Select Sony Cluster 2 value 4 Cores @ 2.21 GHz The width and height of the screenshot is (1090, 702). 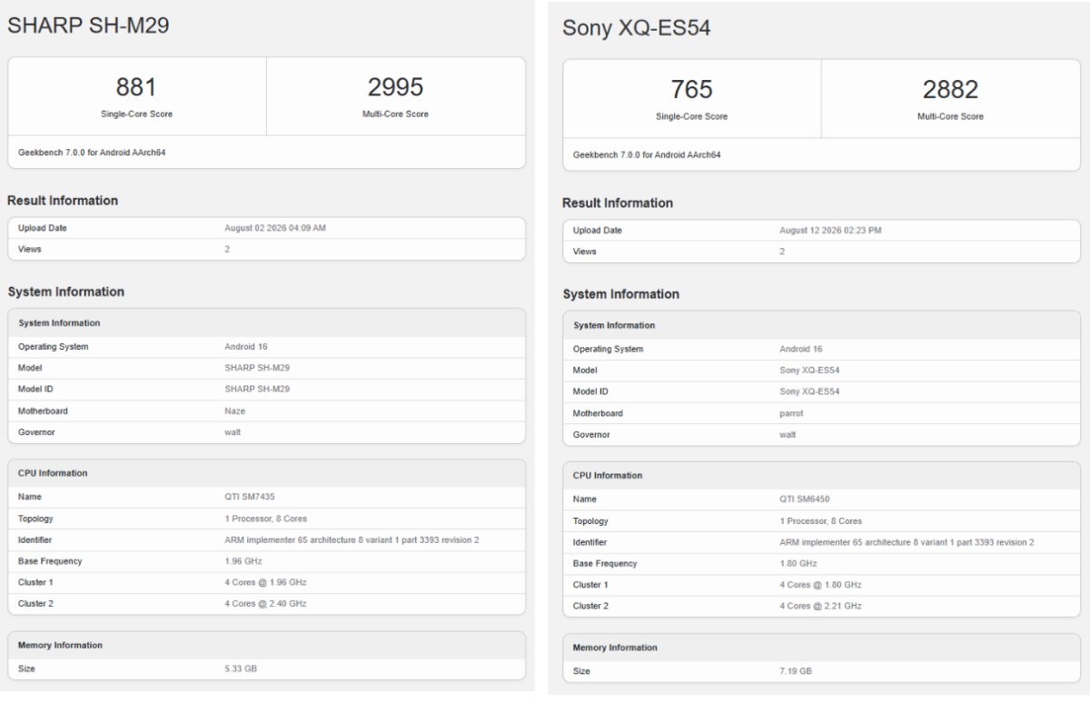(820, 606)
